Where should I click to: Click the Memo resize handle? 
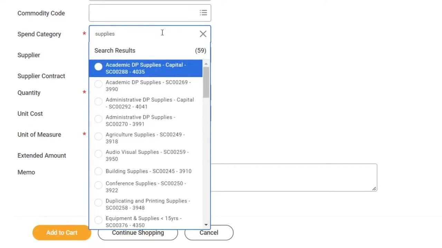(x=374, y=188)
